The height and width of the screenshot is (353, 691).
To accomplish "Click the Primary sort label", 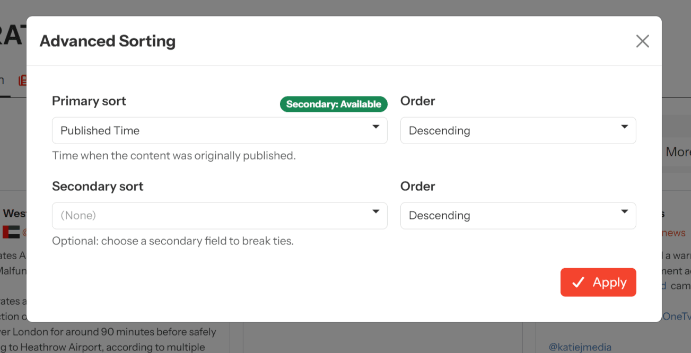I will click(89, 101).
